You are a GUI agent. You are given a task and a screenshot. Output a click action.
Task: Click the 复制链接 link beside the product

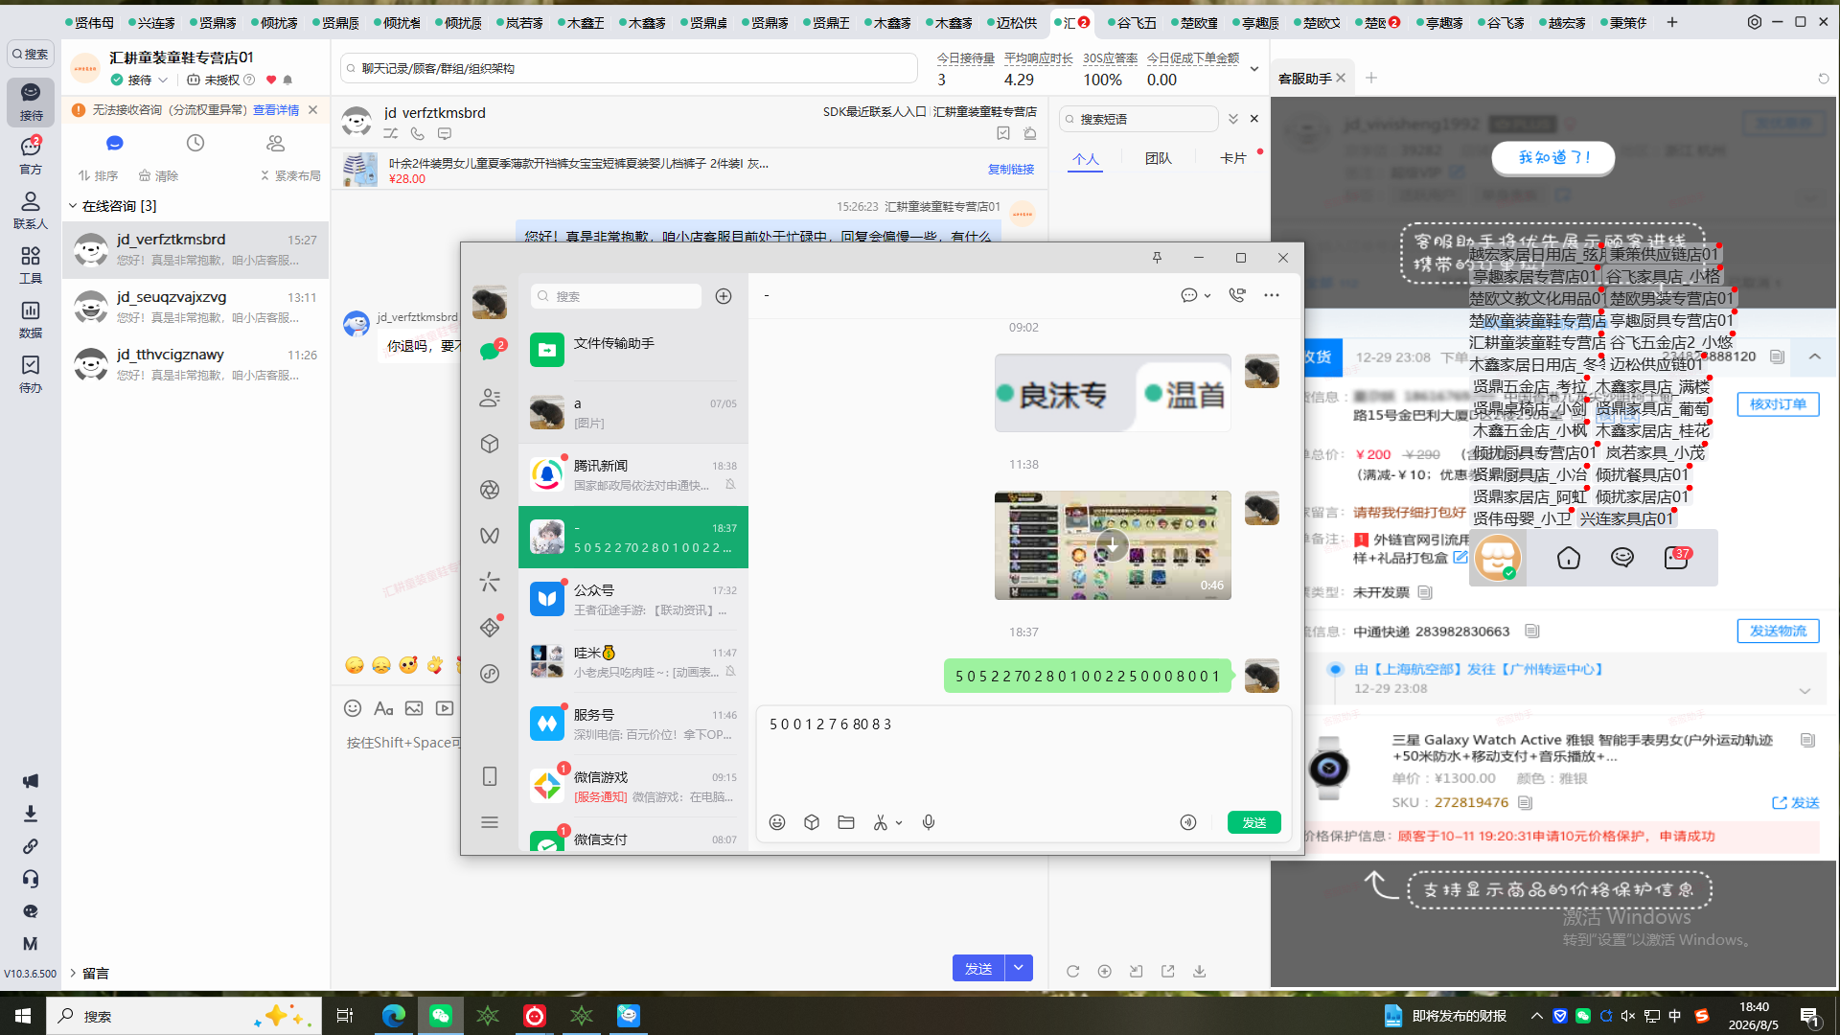[x=1011, y=170]
